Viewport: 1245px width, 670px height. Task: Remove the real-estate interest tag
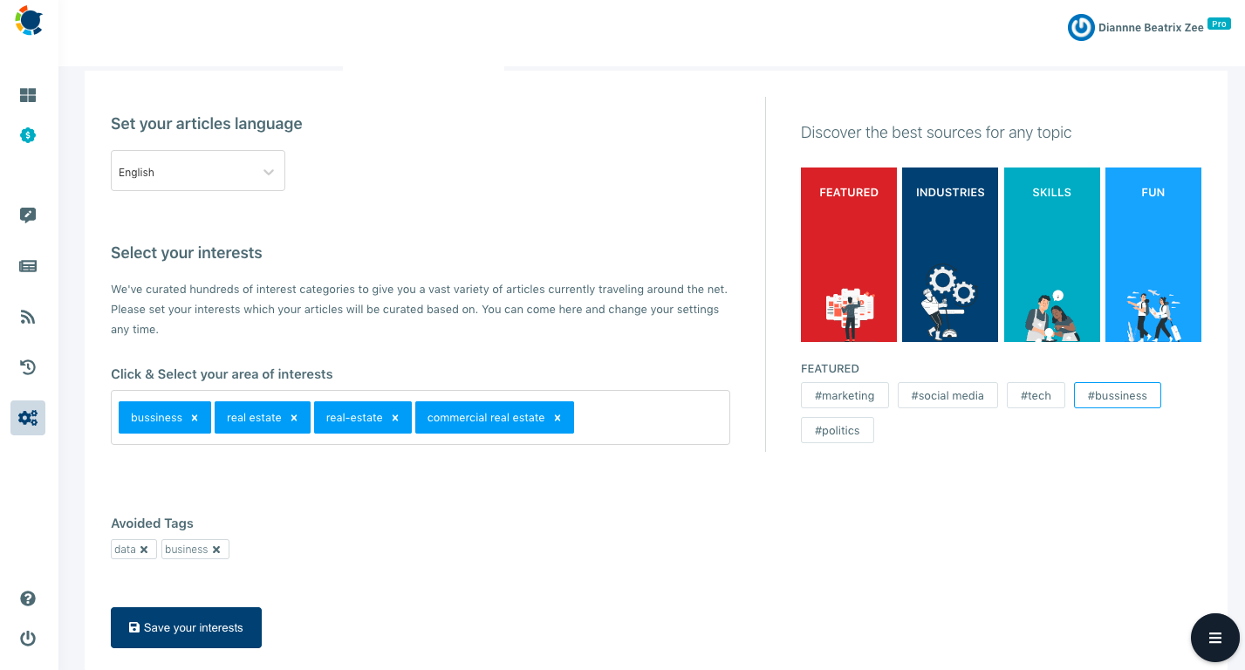tap(395, 418)
